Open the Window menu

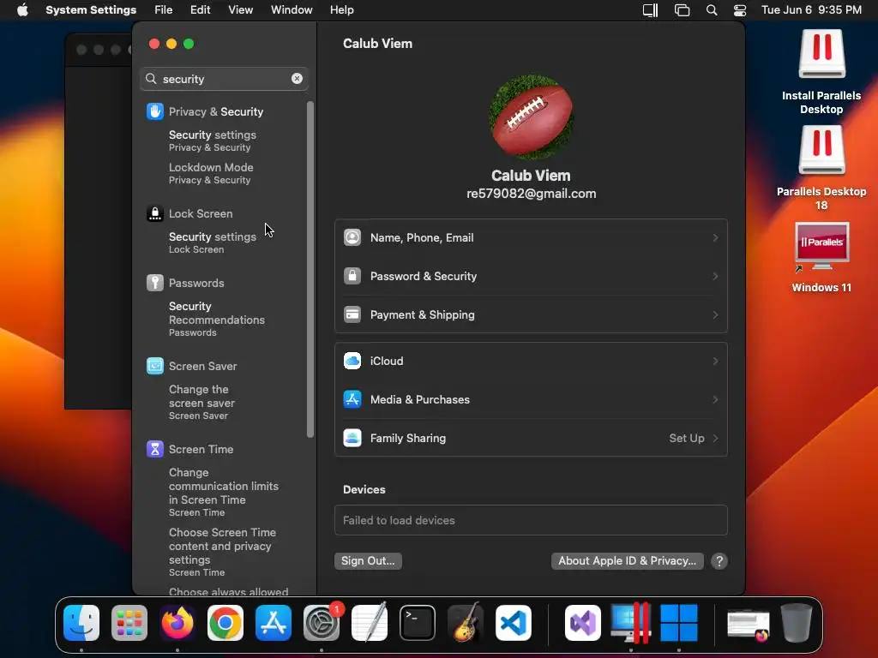pyautogui.click(x=292, y=10)
